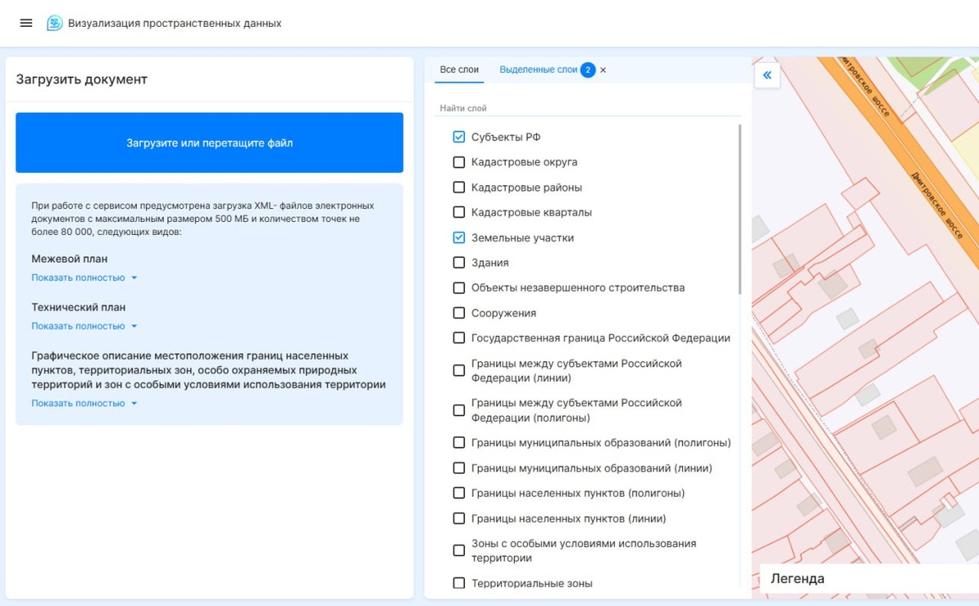Enable Объекты незавершенного строительства layer
979x606 pixels.
click(458, 288)
